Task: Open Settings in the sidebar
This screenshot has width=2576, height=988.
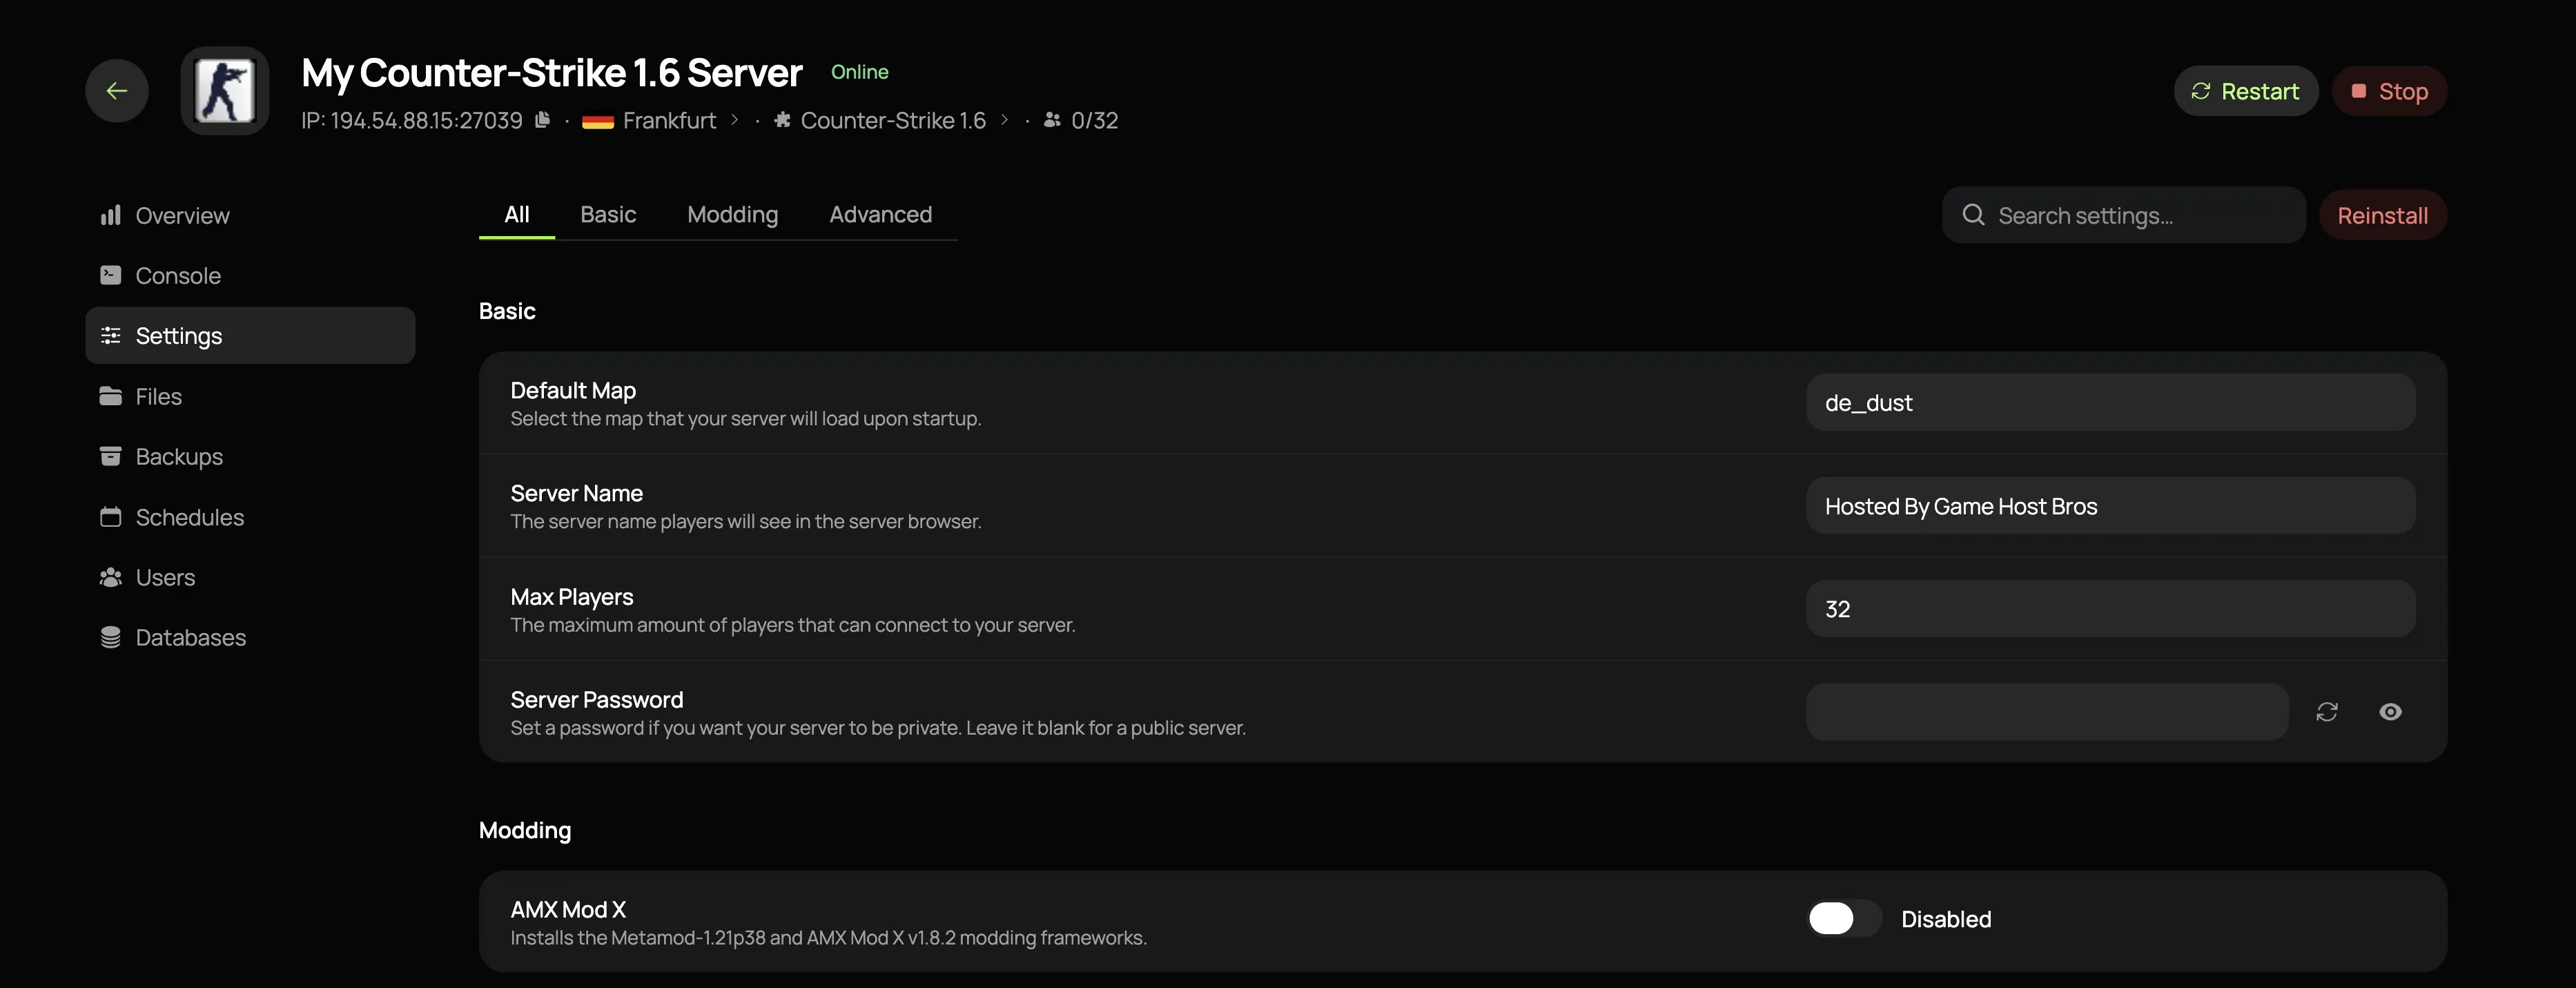Action: (250, 335)
